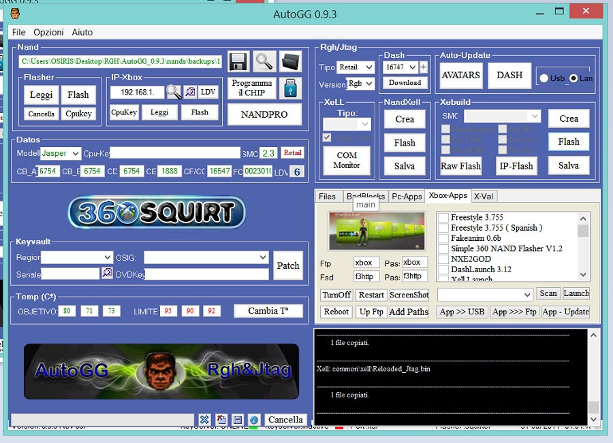
Task: Click the Patch button in Keyvault
Action: pyautogui.click(x=288, y=265)
